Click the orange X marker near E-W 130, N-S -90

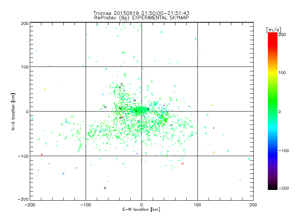pyautogui.click(x=214, y=152)
